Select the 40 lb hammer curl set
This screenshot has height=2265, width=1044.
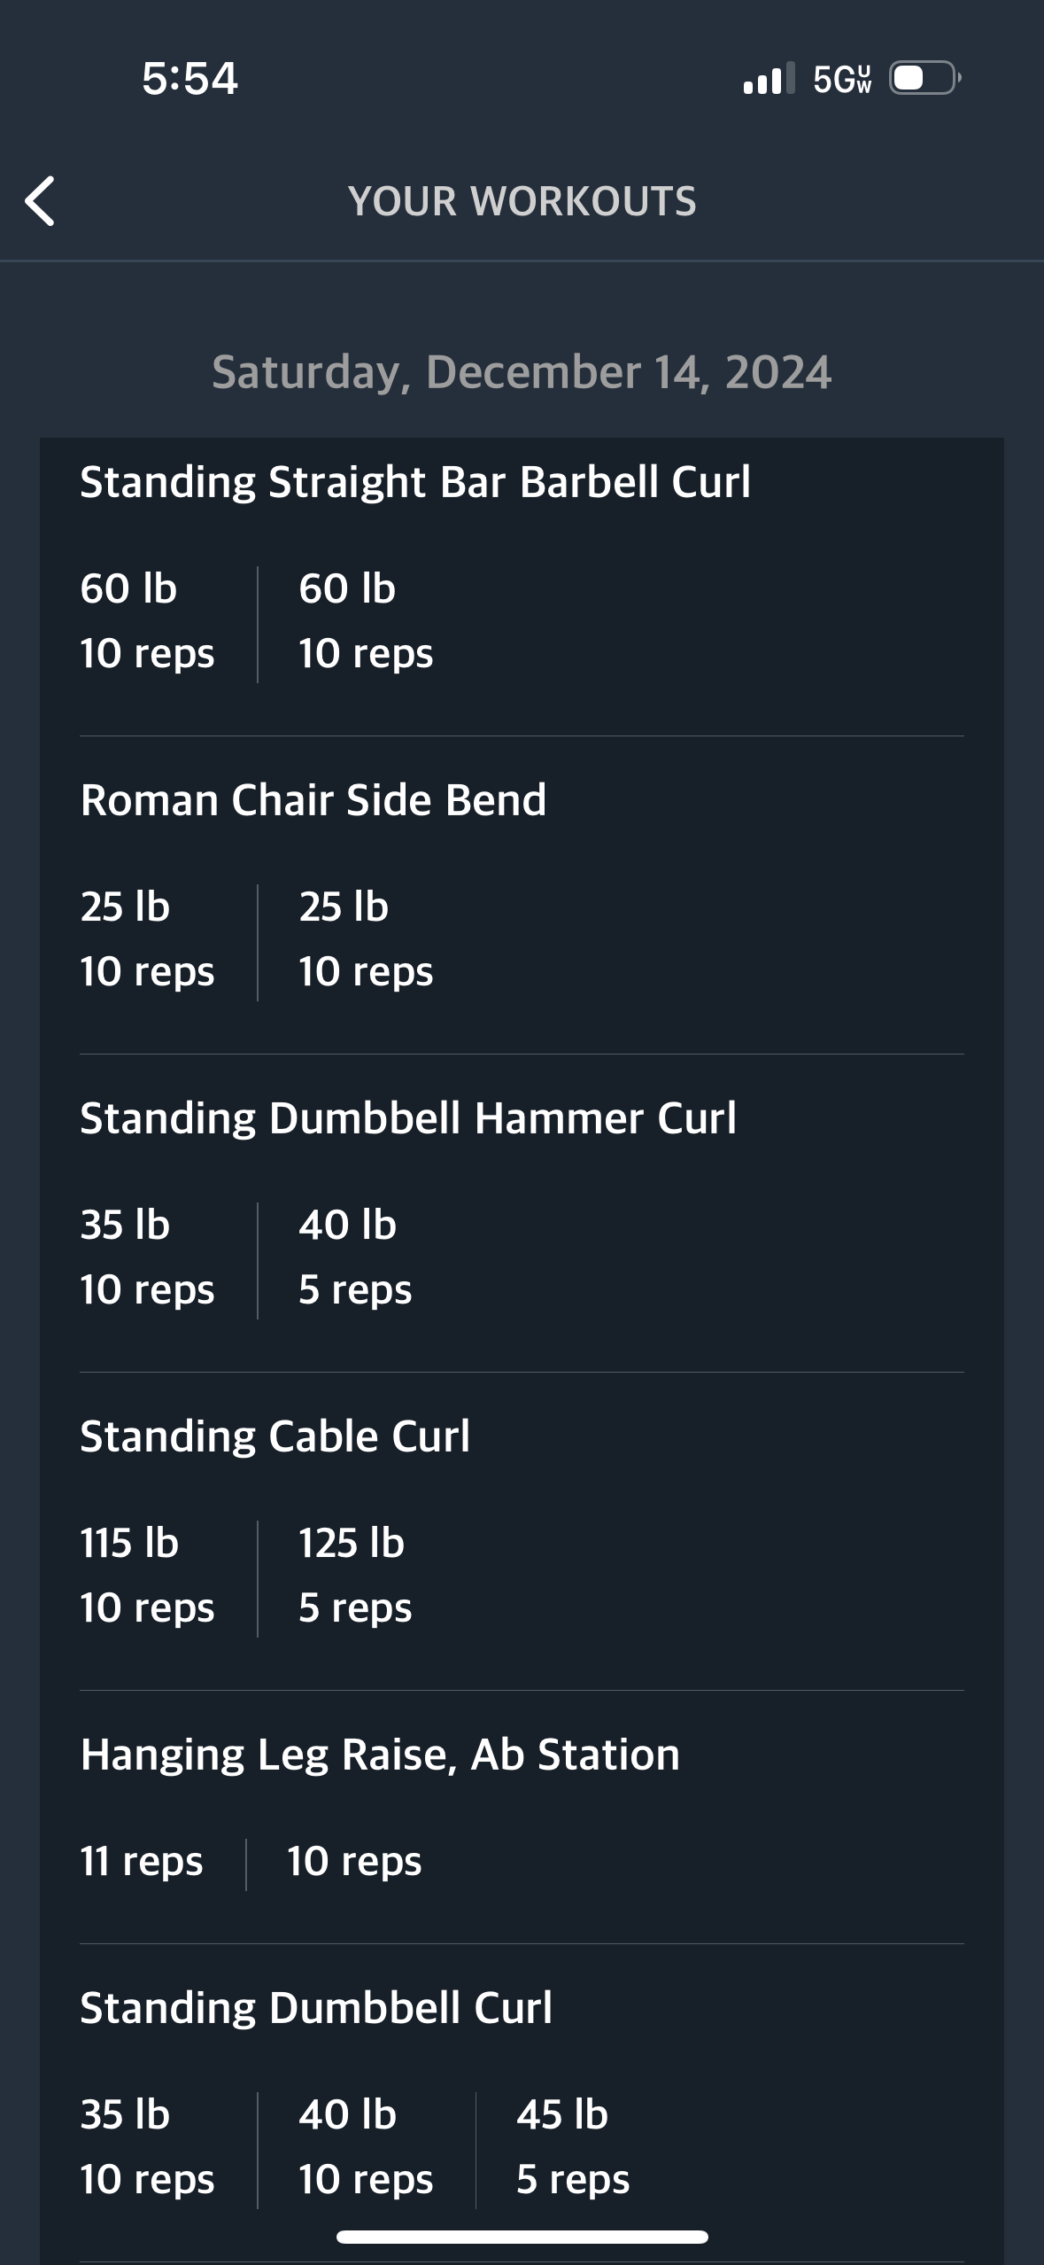pos(355,1257)
